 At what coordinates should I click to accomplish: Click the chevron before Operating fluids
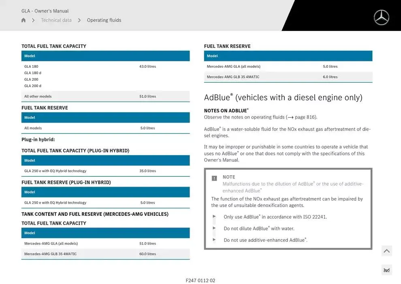pos(79,20)
